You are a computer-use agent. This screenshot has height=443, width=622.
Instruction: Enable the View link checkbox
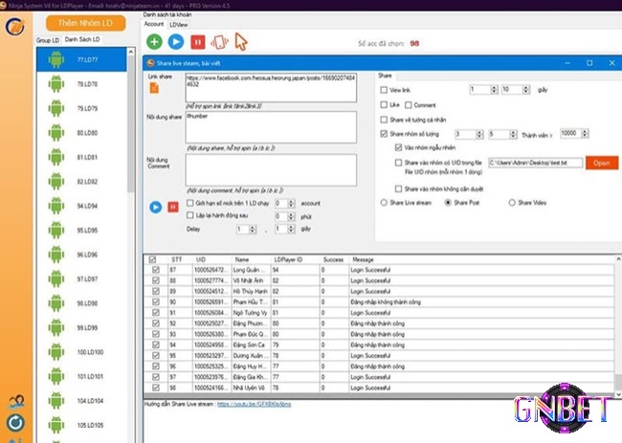(x=384, y=90)
